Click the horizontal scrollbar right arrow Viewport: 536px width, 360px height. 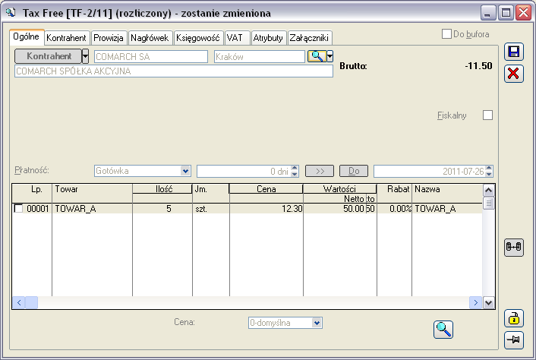[475, 302]
